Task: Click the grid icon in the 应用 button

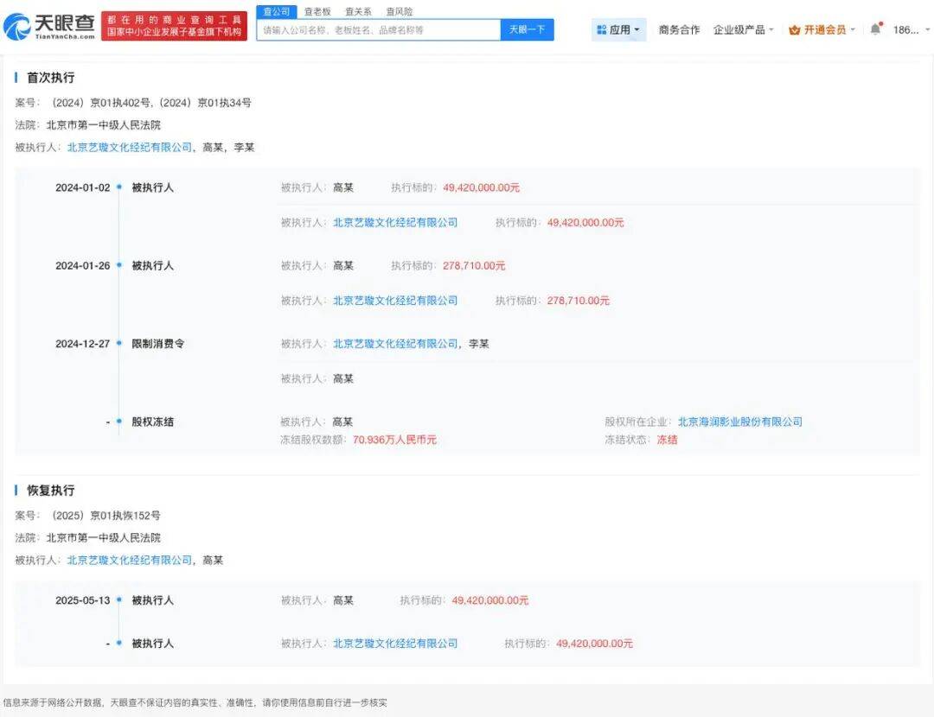Action: (602, 29)
